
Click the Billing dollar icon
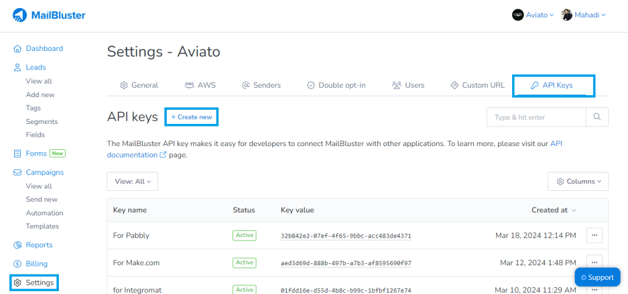pos(17,264)
